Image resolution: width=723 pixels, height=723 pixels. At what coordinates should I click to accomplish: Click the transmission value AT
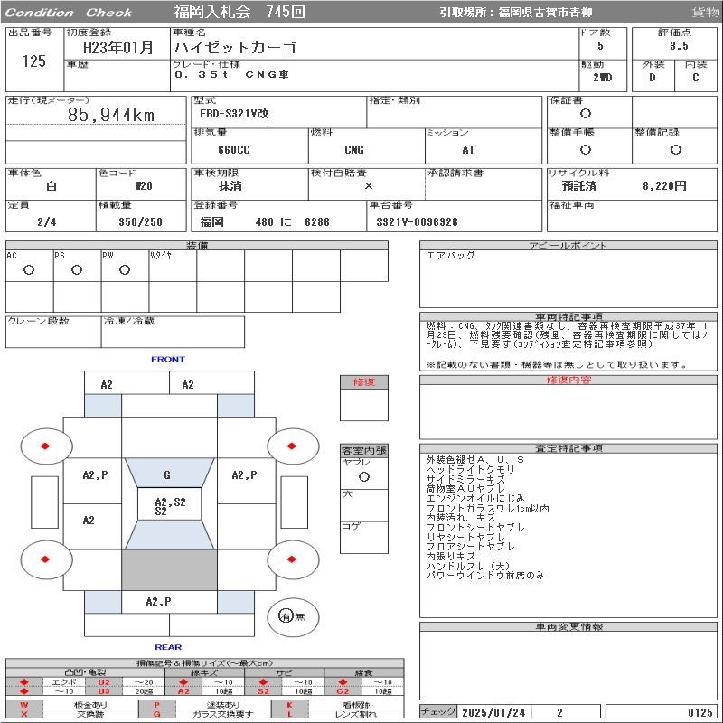(468, 150)
